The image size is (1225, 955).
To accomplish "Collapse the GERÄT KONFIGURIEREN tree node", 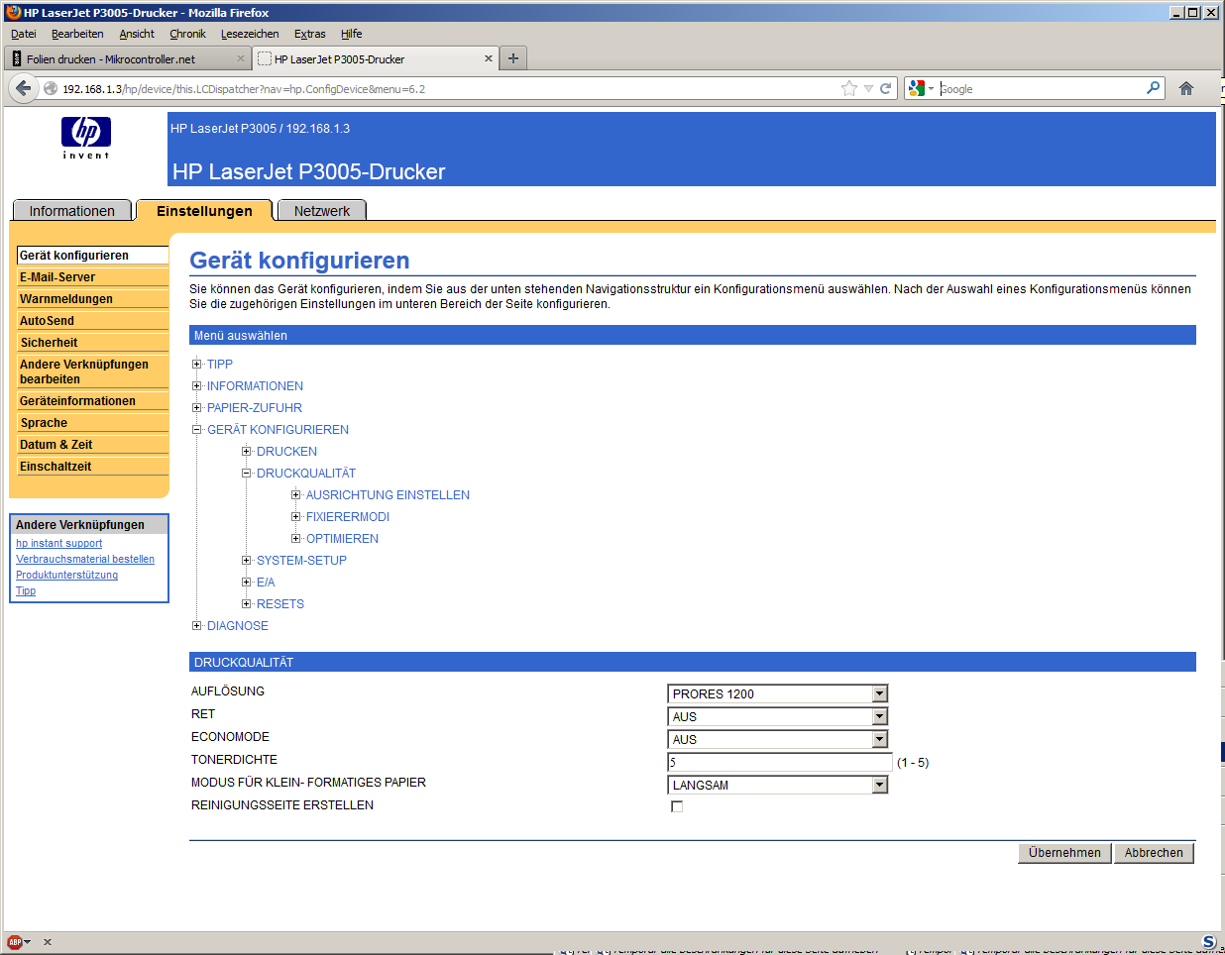I will pos(196,429).
